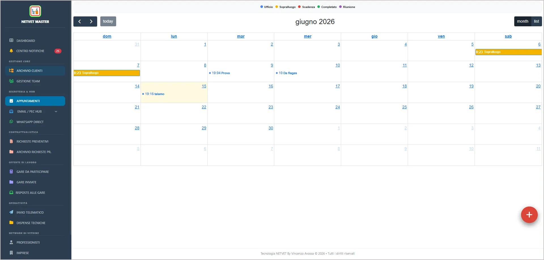Click the red Scadenza legend dot
This screenshot has height=260, width=544.
299,7
